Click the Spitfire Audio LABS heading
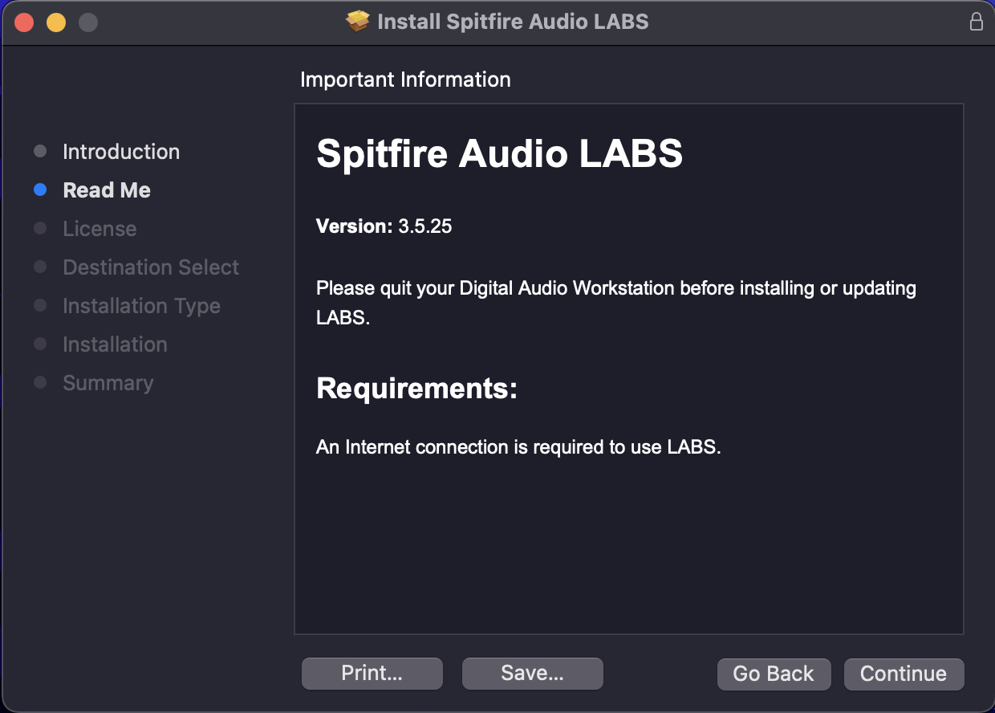The image size is (995, 713). (499, 153)
